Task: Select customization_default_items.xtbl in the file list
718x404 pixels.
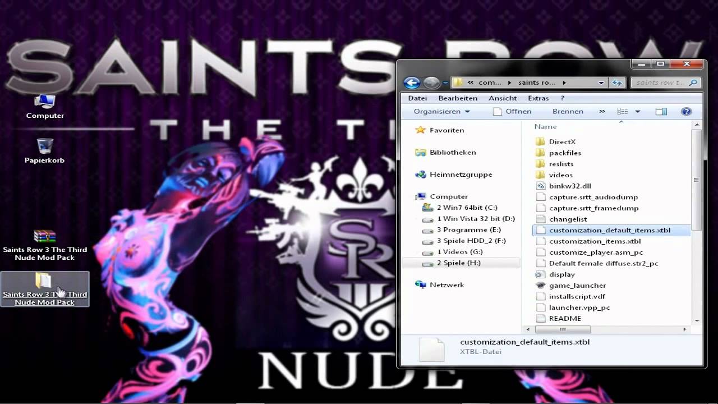Action: tap(611, 230)
